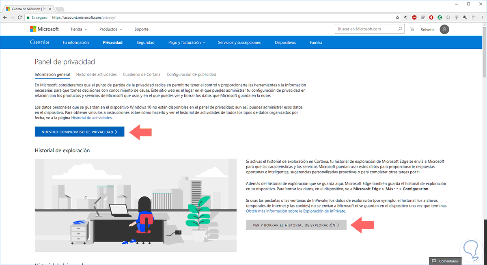Expand Pago y facturación menu
Viewport: 487px width, 265px height.
point(187,42)
